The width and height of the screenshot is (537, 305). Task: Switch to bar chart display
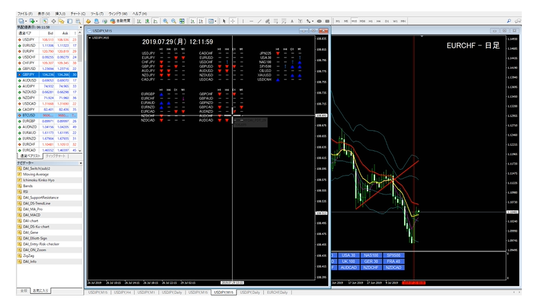pos(139,21)
